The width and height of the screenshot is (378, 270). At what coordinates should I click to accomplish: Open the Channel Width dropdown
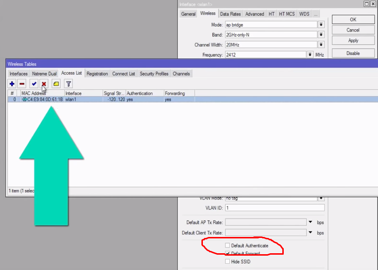click(321, 45)
